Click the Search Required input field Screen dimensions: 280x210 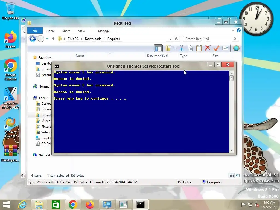211,39
